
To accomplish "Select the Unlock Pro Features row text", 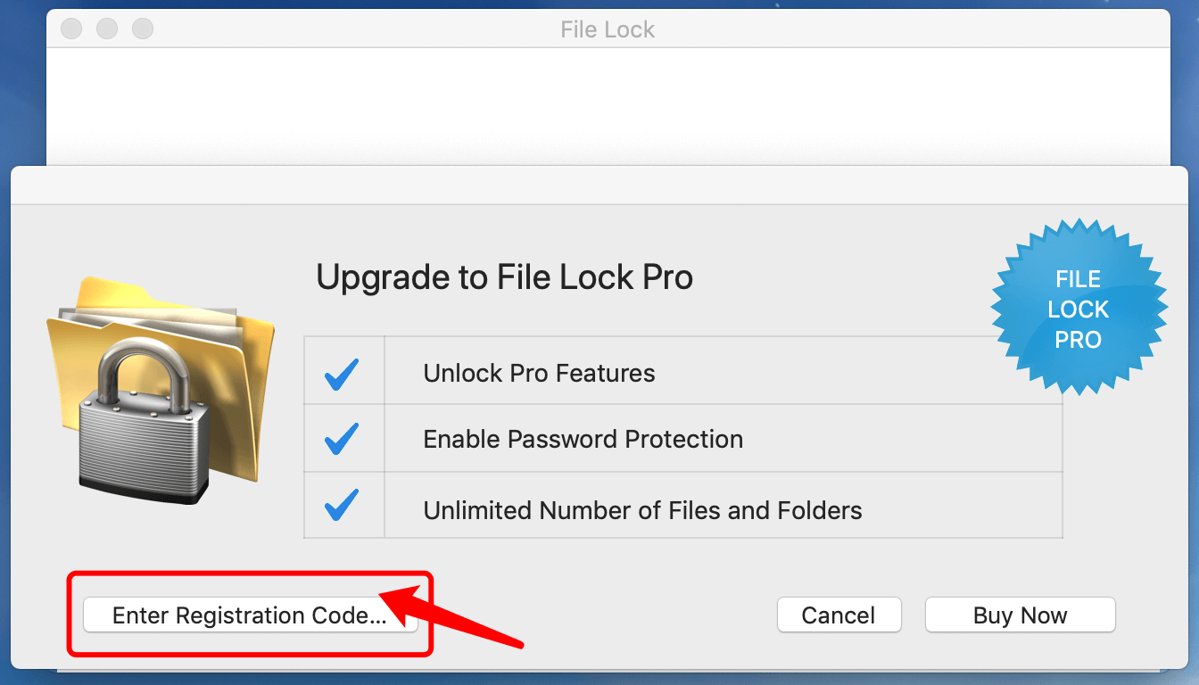I will (539, 374).
